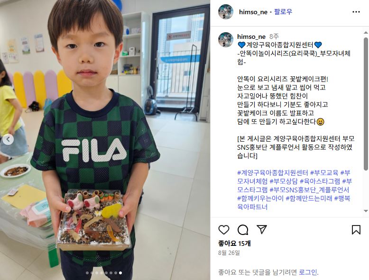
Task: Click scrollbar down arrow in caption panel
Action: 366,211
